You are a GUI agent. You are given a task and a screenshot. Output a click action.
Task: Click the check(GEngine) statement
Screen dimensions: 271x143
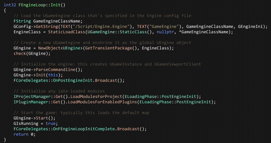[32, 54]
